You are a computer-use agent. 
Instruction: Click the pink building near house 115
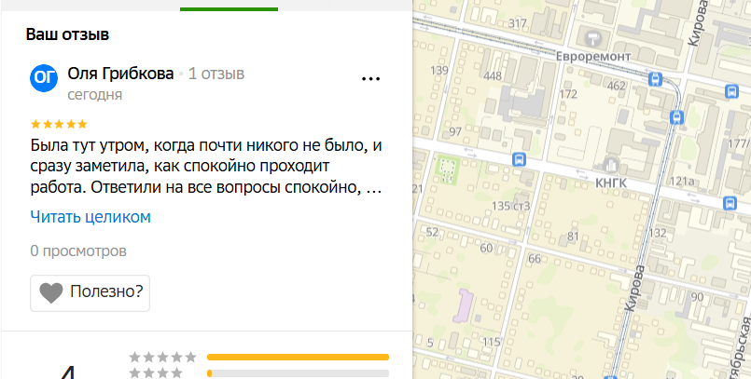pos(463,305)
